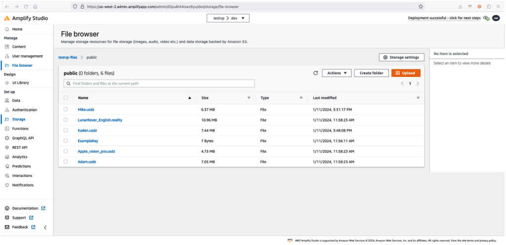Click the REST API sidebar icon

7,147
